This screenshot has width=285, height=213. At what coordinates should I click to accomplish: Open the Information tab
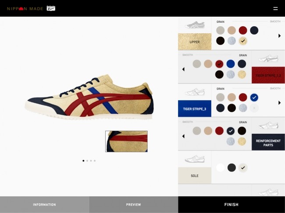click(x=44, y=205)
